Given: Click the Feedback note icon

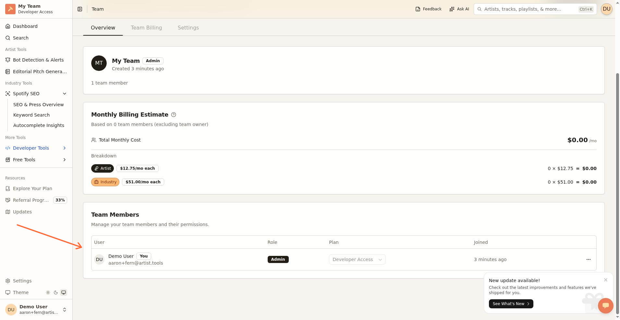Looking at the screenshot, I should pyautogui.click(x=418, y=9).
